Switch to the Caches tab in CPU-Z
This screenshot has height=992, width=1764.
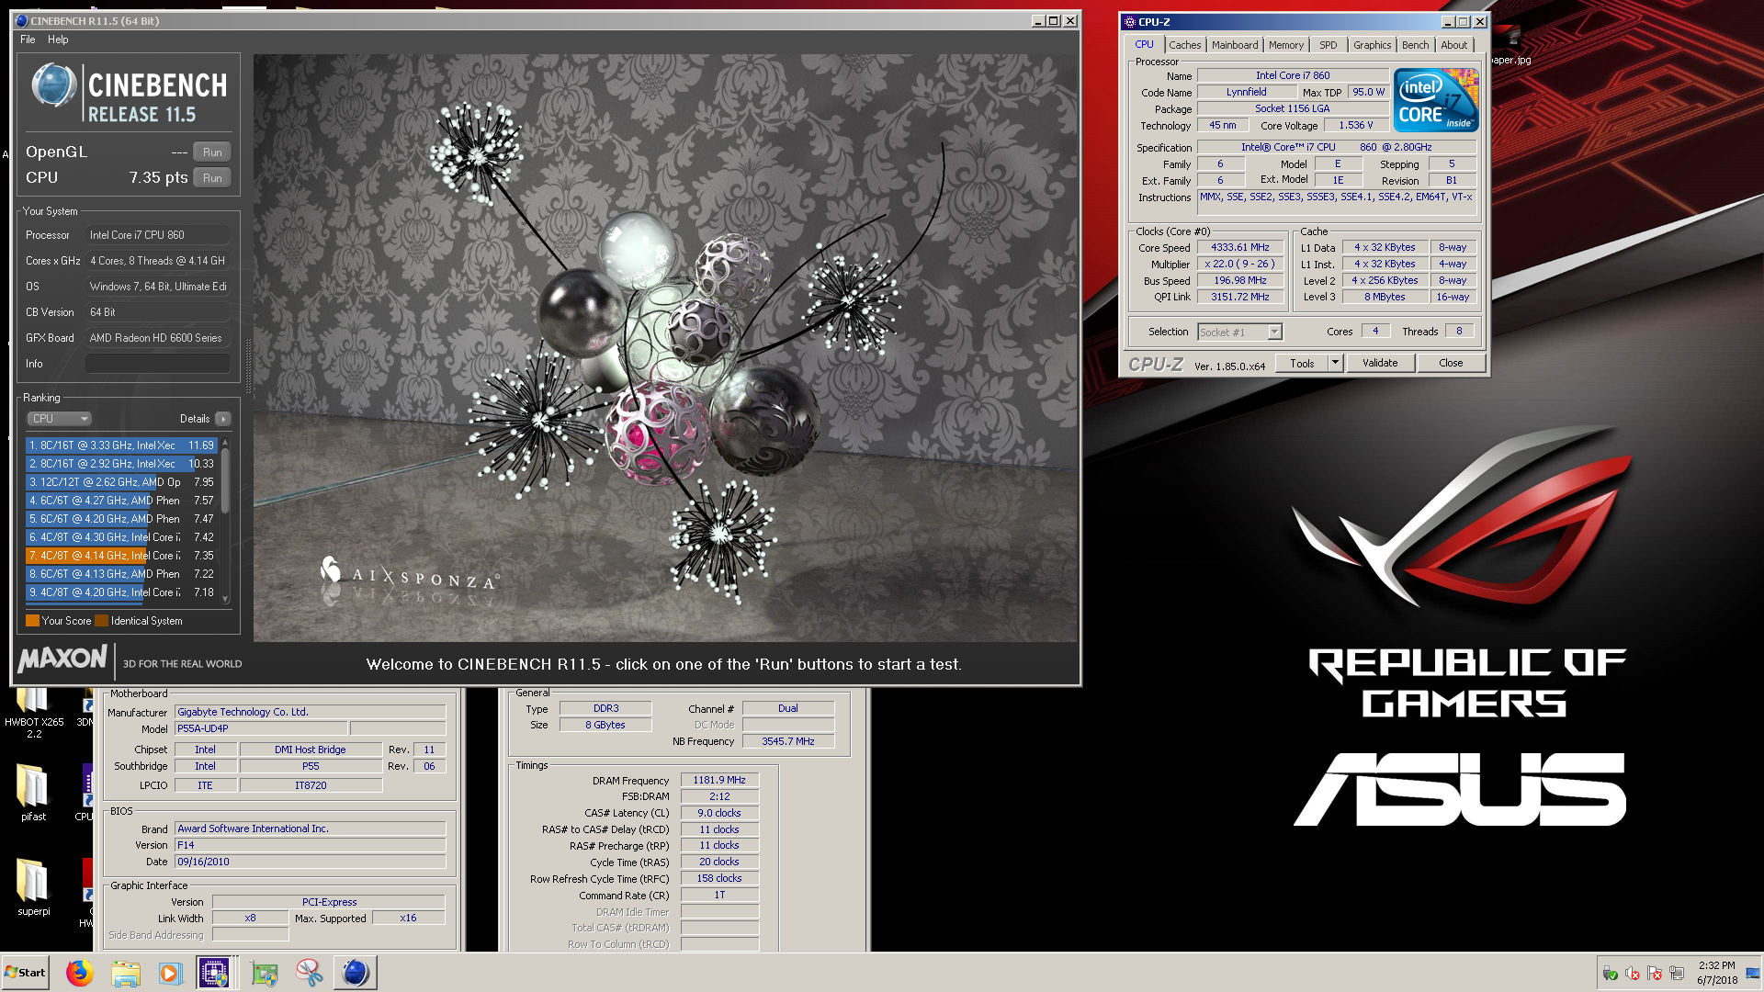click(1184, 45)
